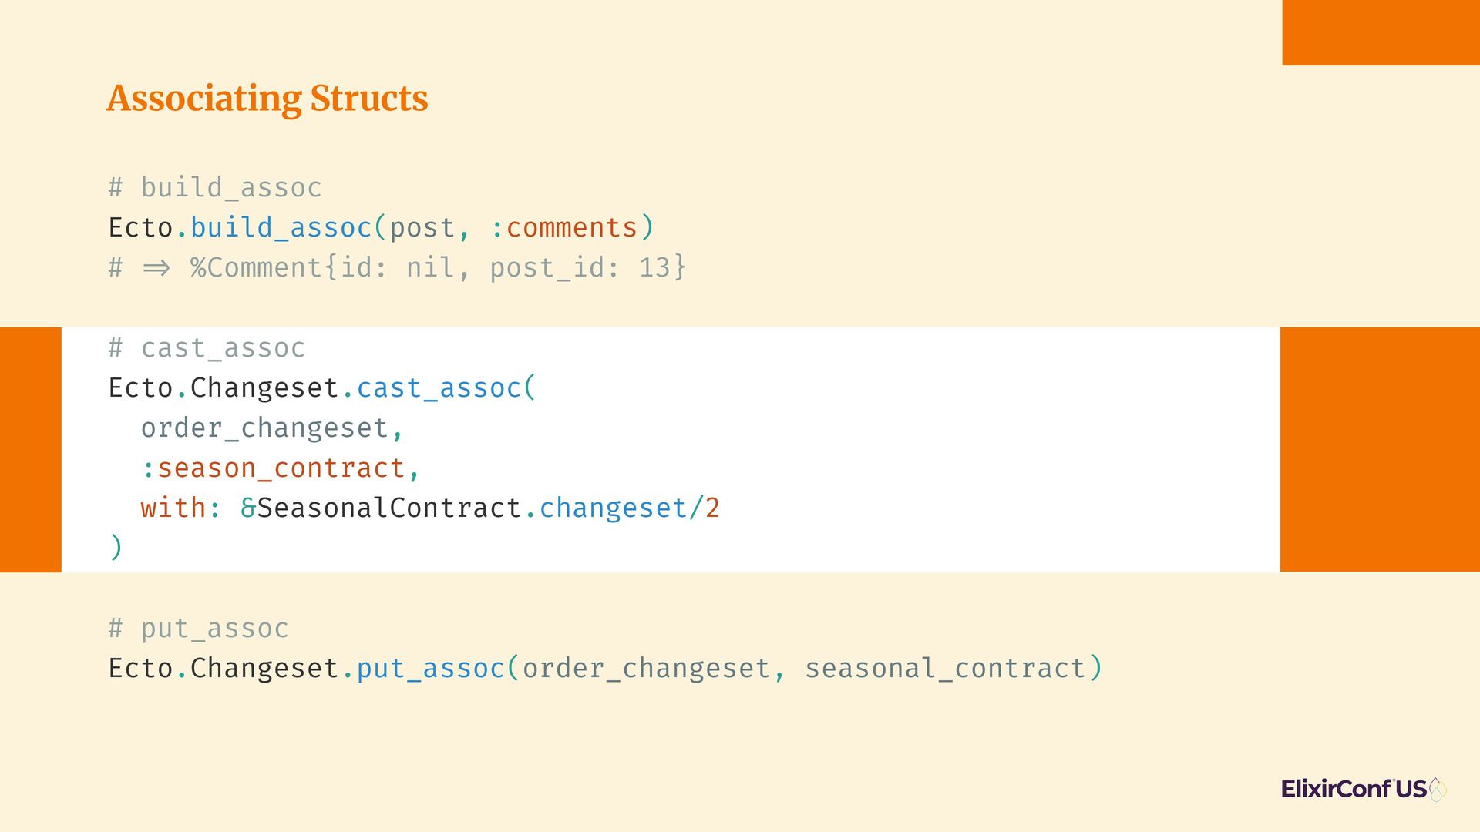The width and height of the screenshot is (1480, 832).
Task: Click the Associating Structs heading
Action: [267, 99]
